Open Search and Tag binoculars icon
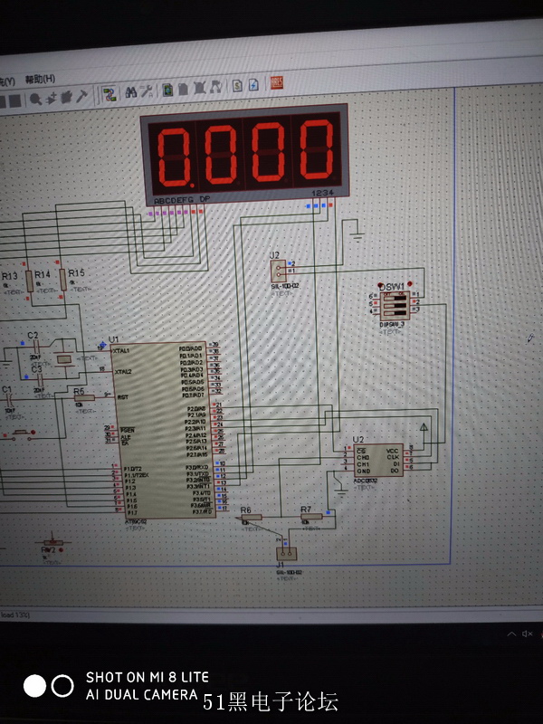Image resolution: width=543 pixels, height=724 pixels. 131,92
